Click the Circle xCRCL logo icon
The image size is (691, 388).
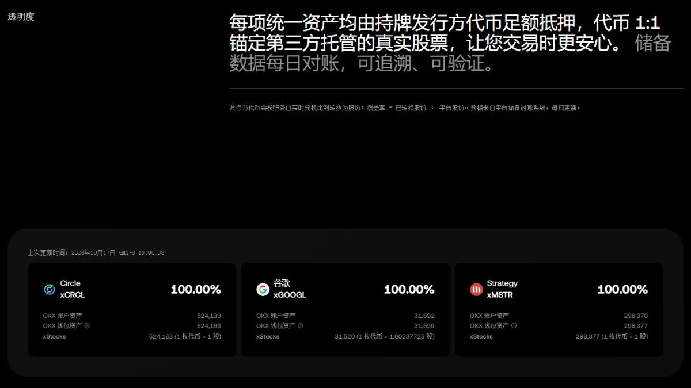click(x=50, y=289)
